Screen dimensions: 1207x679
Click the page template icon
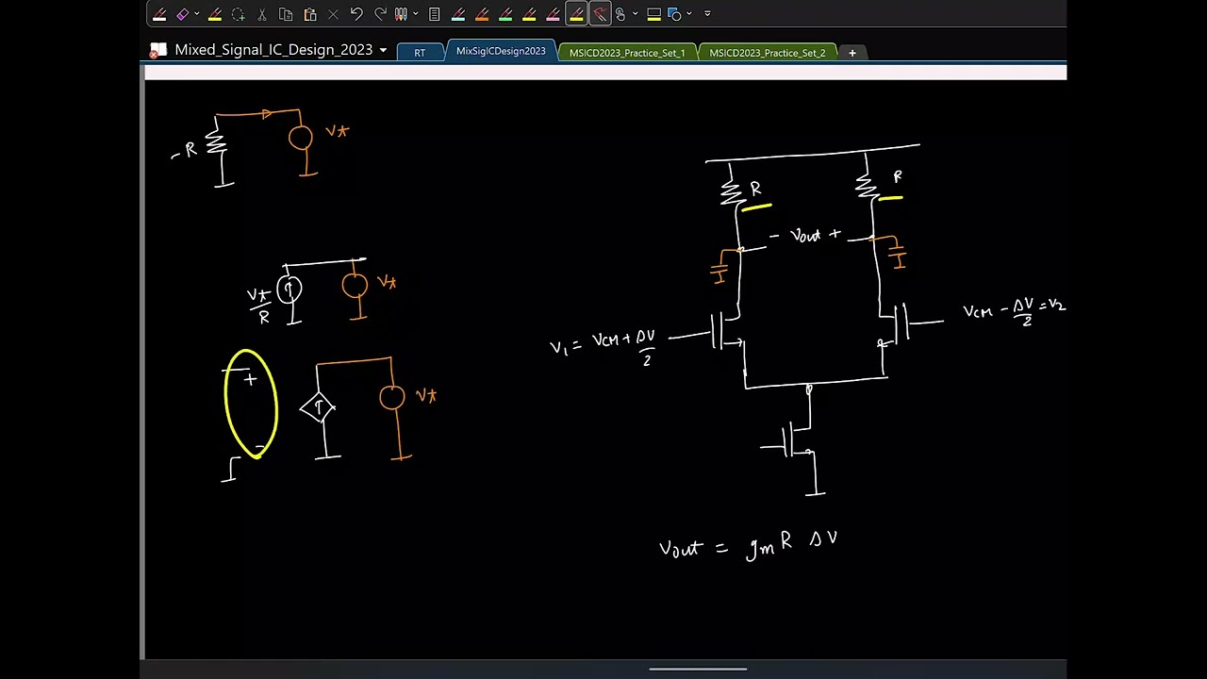click(434, 14)
